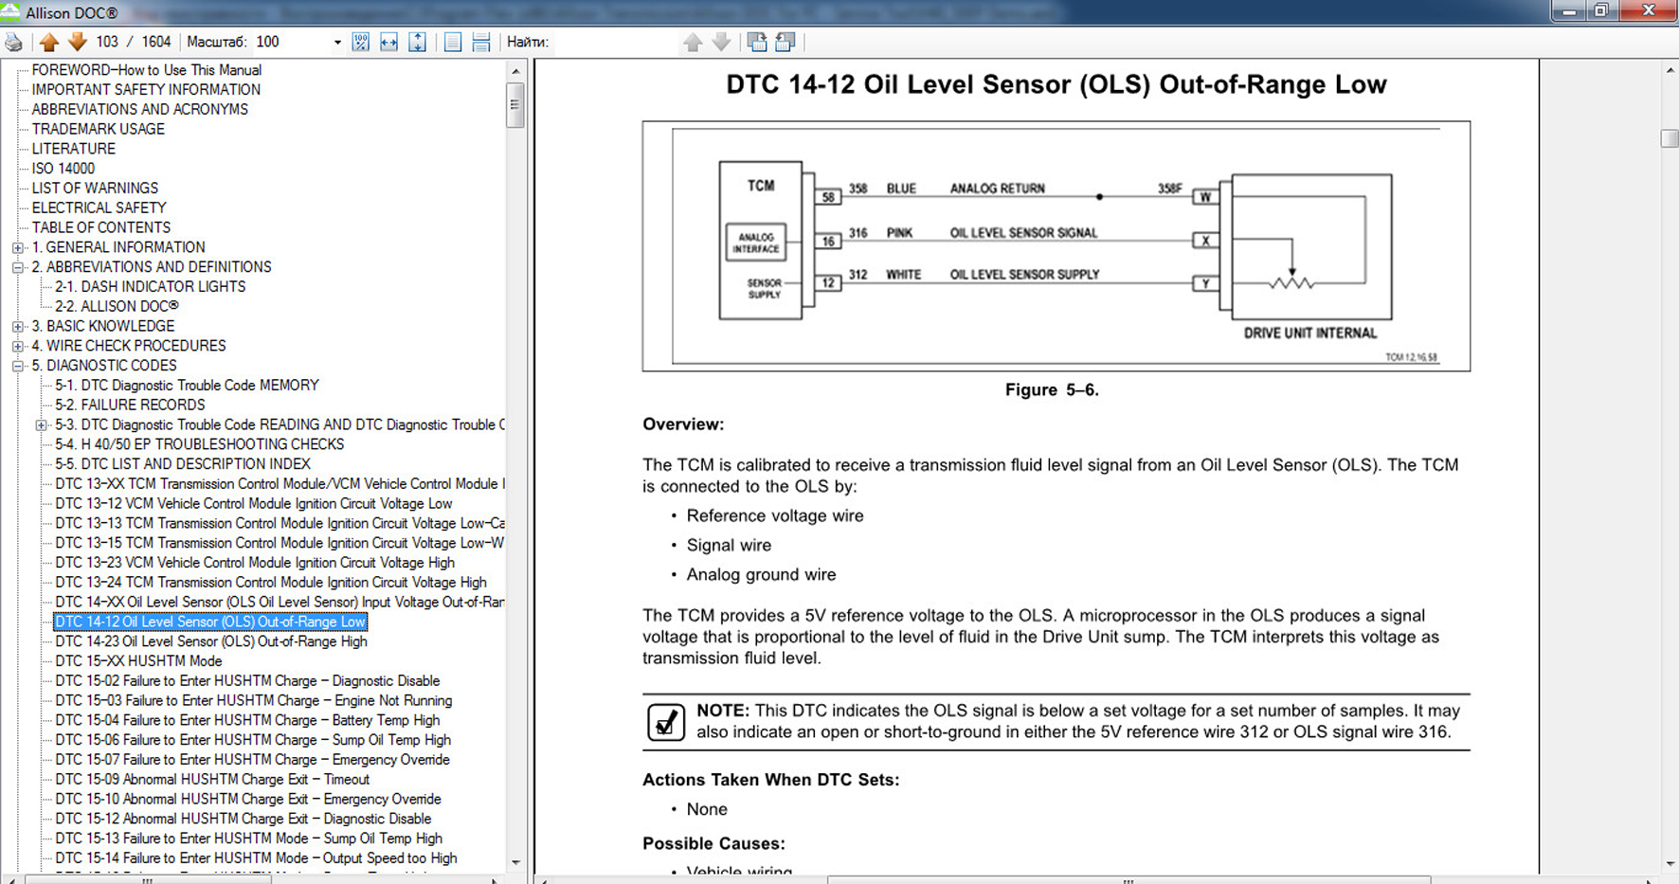
Task: Select 2-1. DASH INDICATOR LIGHTS entry
Action: point(150,286)
